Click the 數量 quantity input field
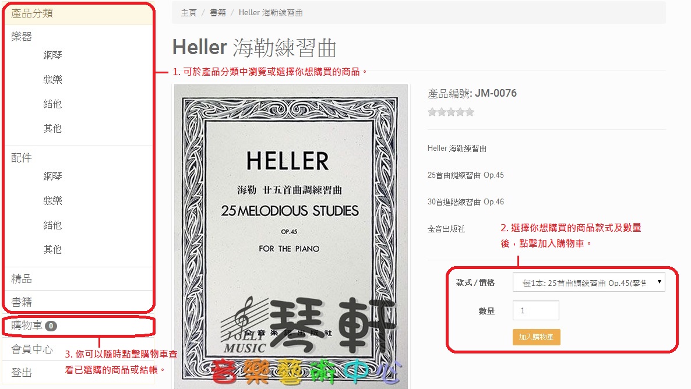This screenshot has width=691, height=389. pyautogui.click(x=536, y=310)
